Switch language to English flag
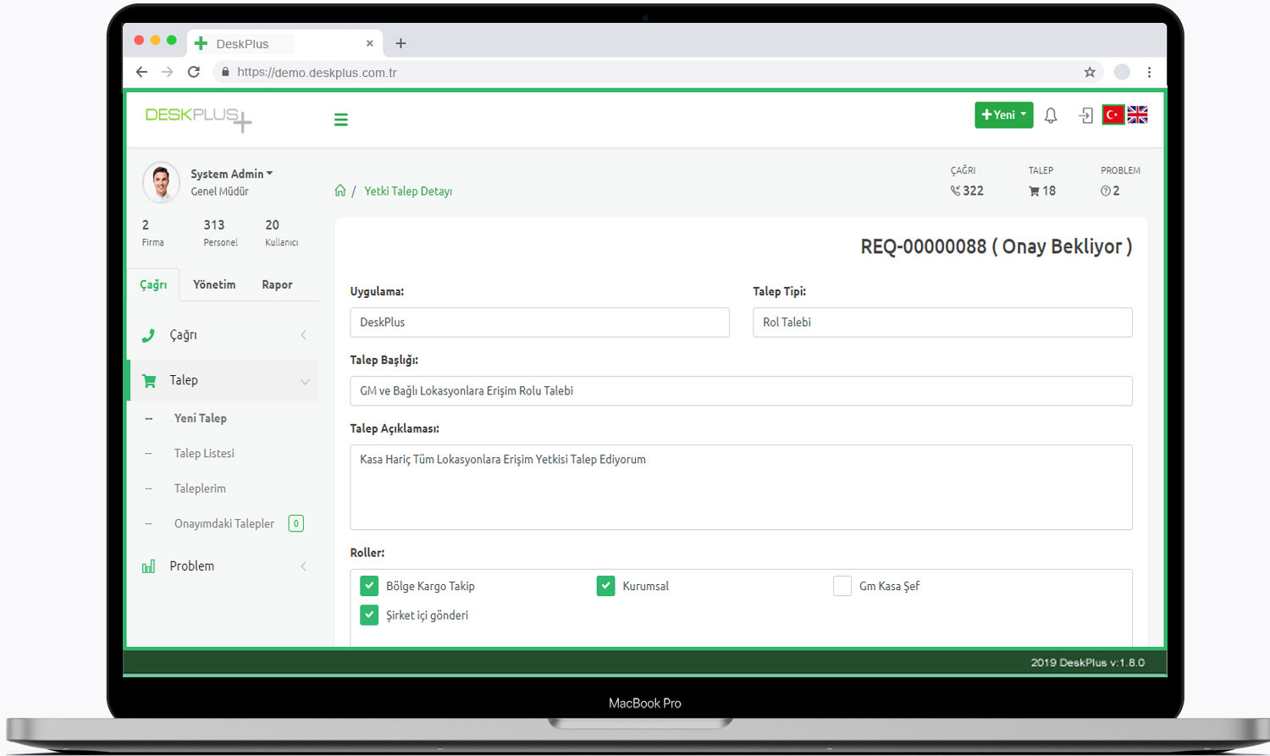Screen dimensions: 1270x756 tap(1137, 115)
